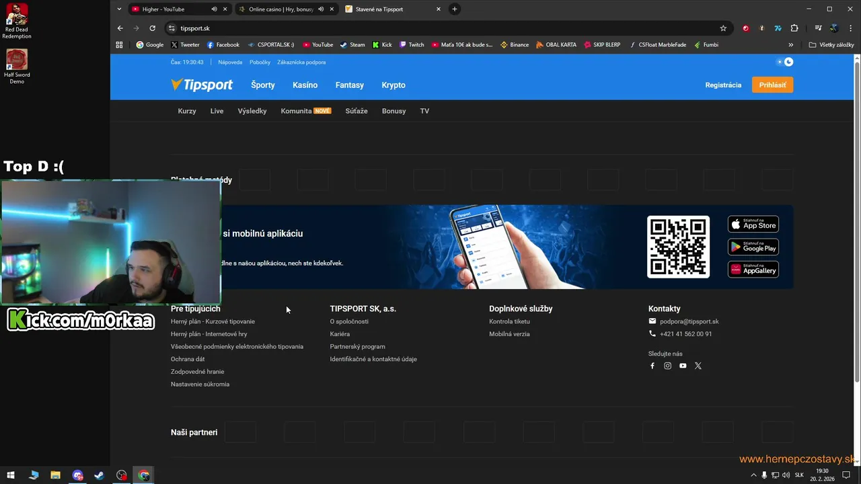
Task: Expand hidden bookmarks with the chevron
Action: tap(791, 45)
